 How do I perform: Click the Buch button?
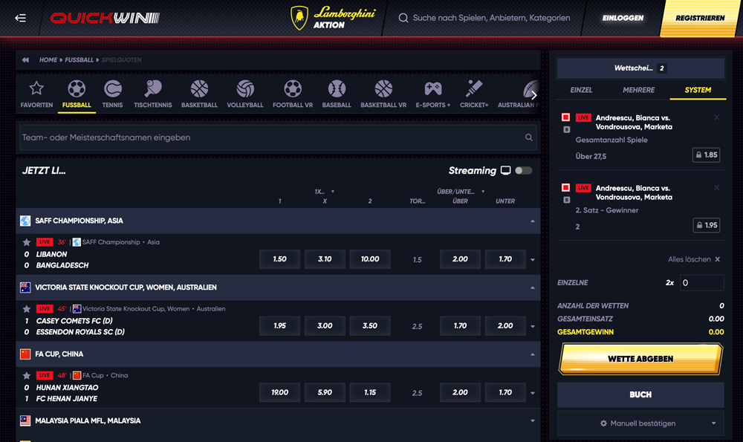click(640, 394)
